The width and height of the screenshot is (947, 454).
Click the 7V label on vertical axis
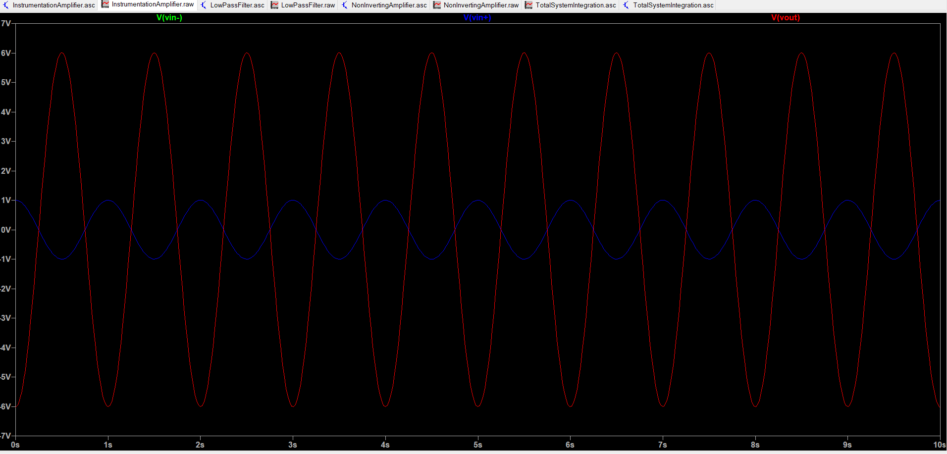(5, 23)
